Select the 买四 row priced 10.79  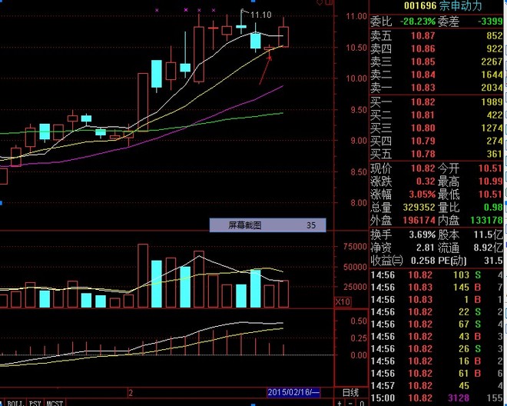click(x=436, y=141)
